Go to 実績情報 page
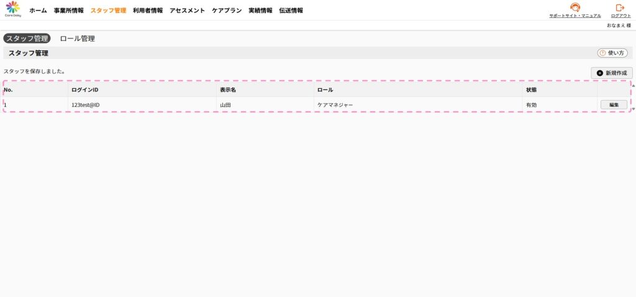 click(x=260, y=11)
